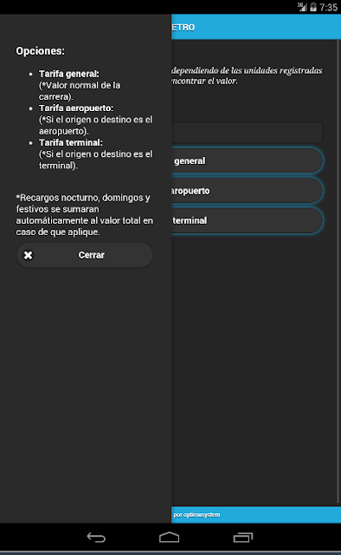341x555 pixels.
Task: Tap the Android home navigation icon
Action: tap(170, 538)
